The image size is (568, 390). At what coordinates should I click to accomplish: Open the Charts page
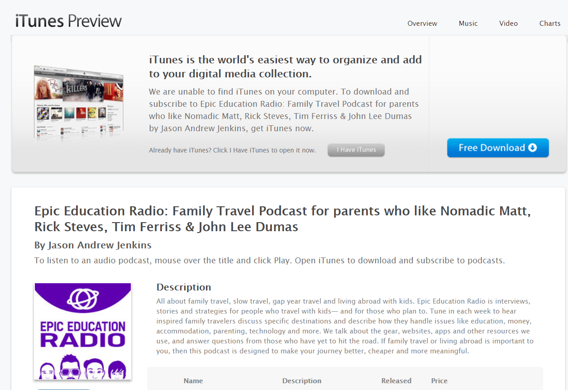pos(549,24)
